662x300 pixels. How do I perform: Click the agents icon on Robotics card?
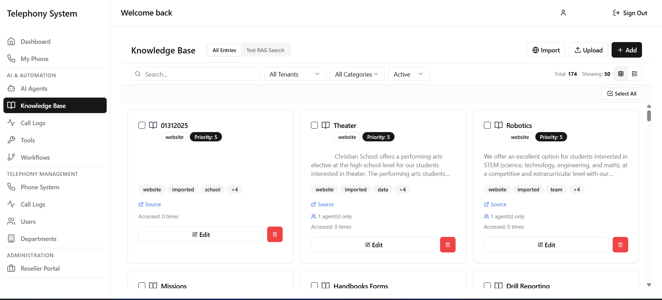pos(486,217)
